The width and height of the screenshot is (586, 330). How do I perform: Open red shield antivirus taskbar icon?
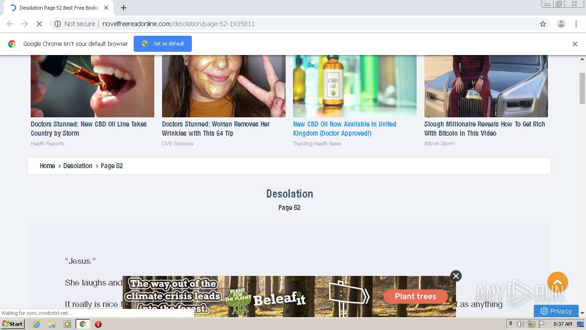click(98, 324)
